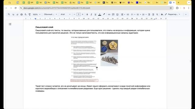This screenshot has width=195, height=109.
Task: Increase the paragraph indent
Action: pos(153,15)
